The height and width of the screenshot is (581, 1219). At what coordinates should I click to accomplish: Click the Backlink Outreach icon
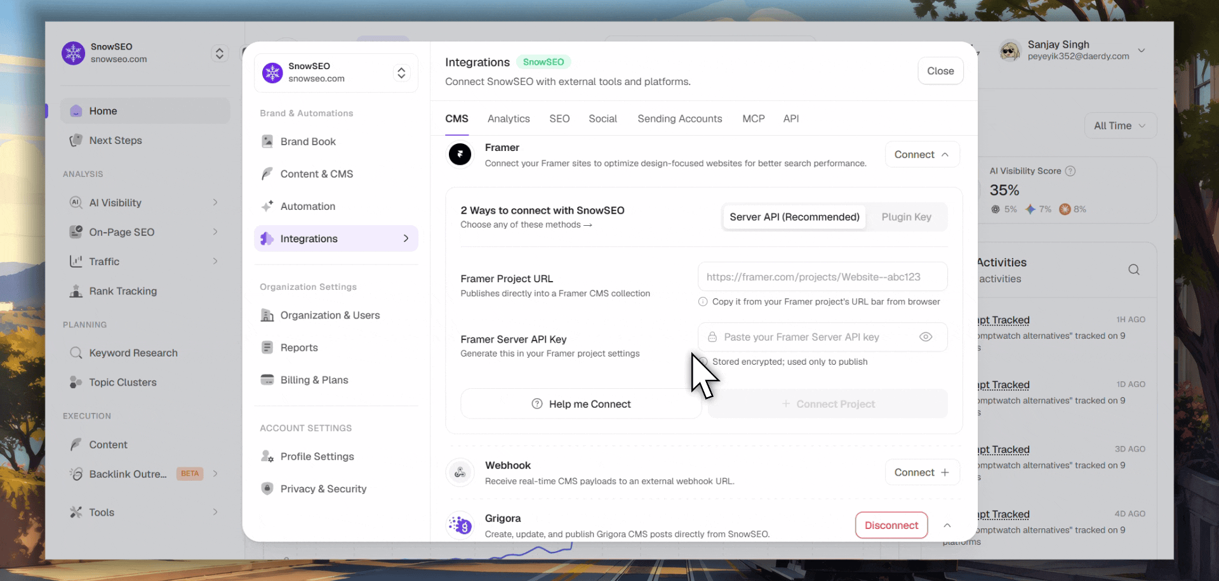pyautogui.click(x=76, y=474)
